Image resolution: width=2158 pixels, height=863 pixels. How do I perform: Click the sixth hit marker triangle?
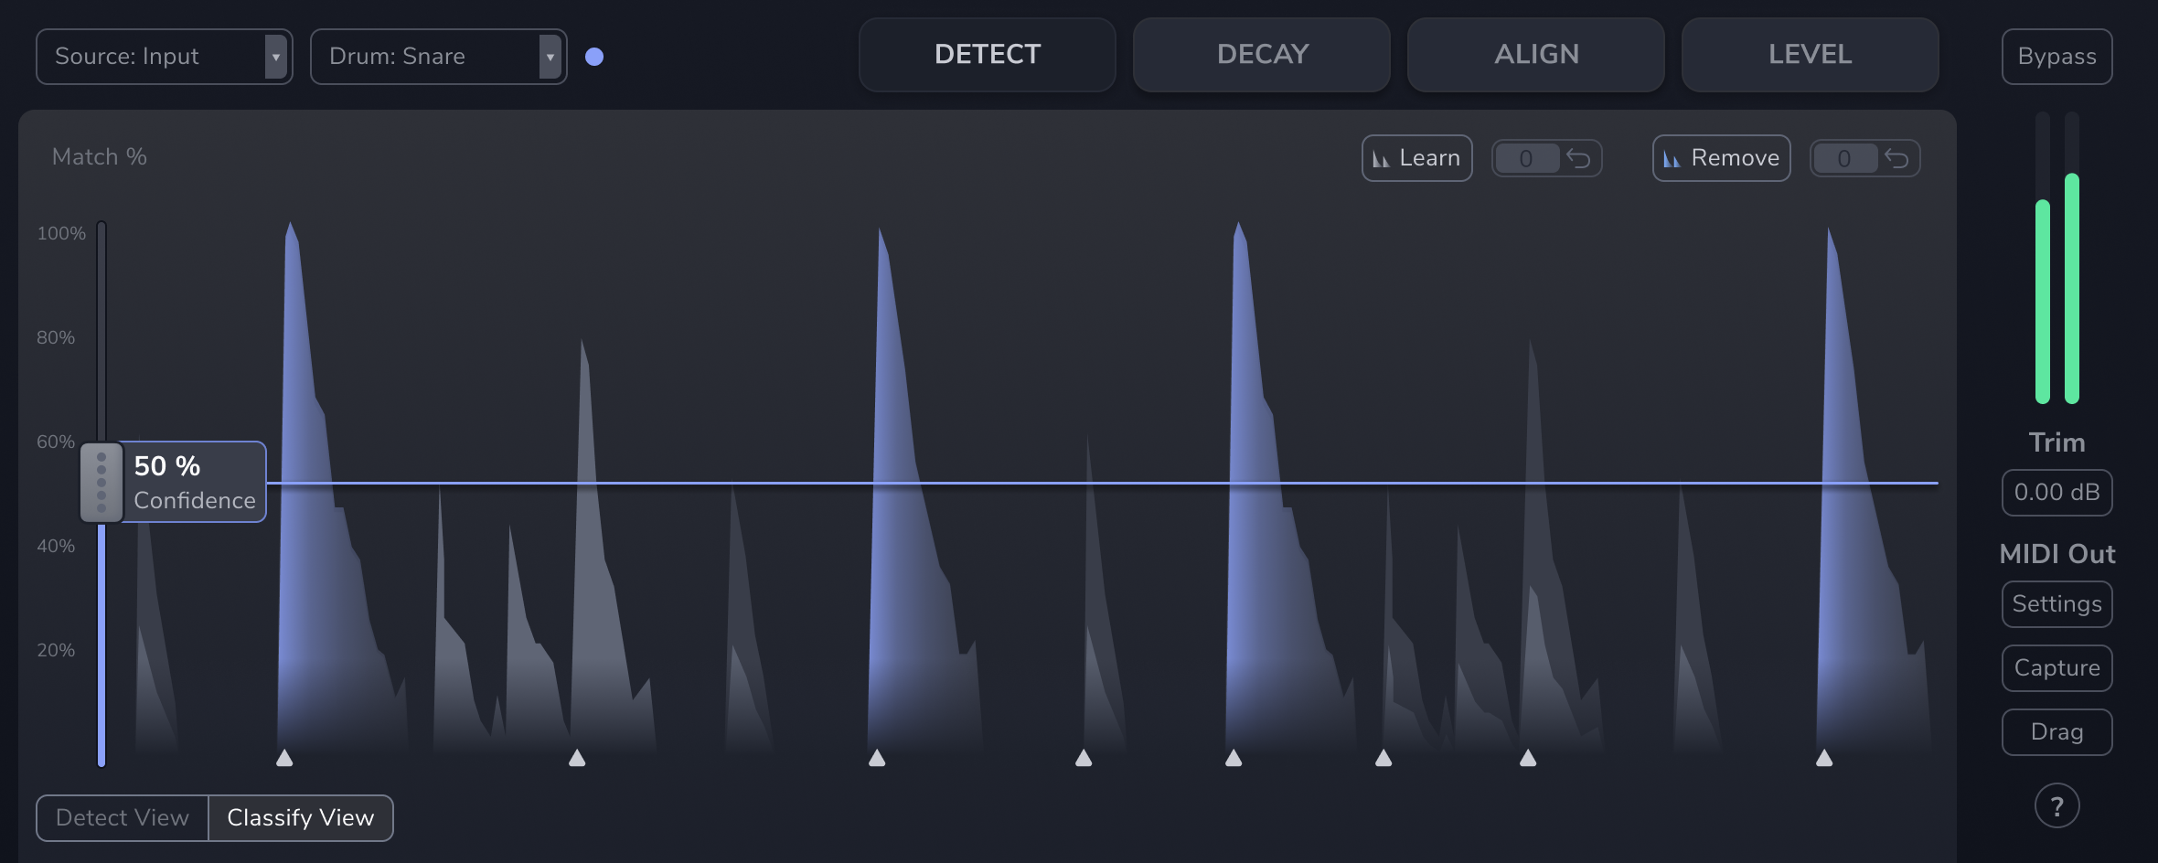point(1383,758)
